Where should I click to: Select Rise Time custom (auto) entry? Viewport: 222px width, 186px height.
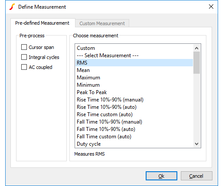click(134, 114)
